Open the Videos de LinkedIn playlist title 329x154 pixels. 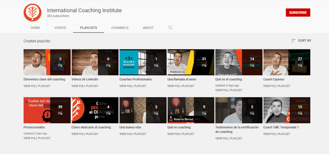(85, 79)
